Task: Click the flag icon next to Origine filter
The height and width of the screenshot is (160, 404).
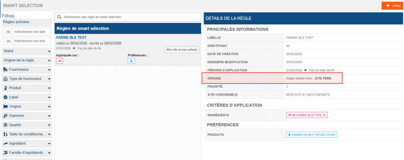Action: tap(6, 106)
